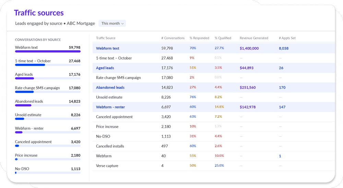Viewport: 343px width, 188px height.
Task: Open the Abandoned leads source link
Action: pyautogui.click(x=110, y=87)
